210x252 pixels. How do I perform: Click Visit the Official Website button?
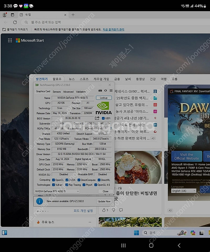point(186,156)
